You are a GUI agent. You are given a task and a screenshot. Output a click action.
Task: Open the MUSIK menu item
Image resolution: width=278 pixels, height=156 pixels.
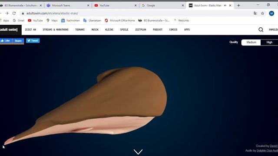(95, 30)
